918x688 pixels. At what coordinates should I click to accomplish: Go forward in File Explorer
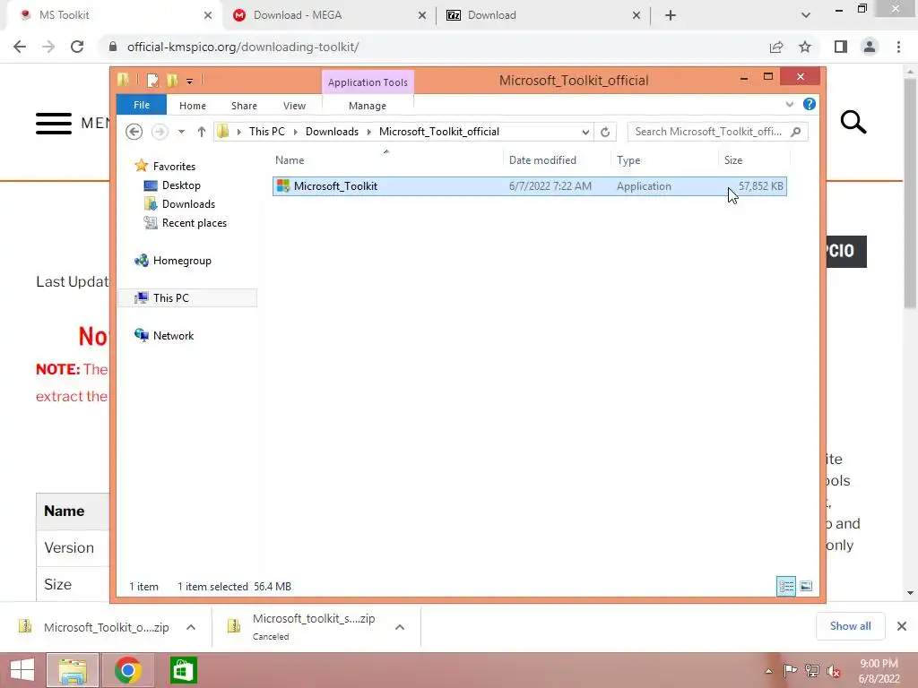coord(160,132)
